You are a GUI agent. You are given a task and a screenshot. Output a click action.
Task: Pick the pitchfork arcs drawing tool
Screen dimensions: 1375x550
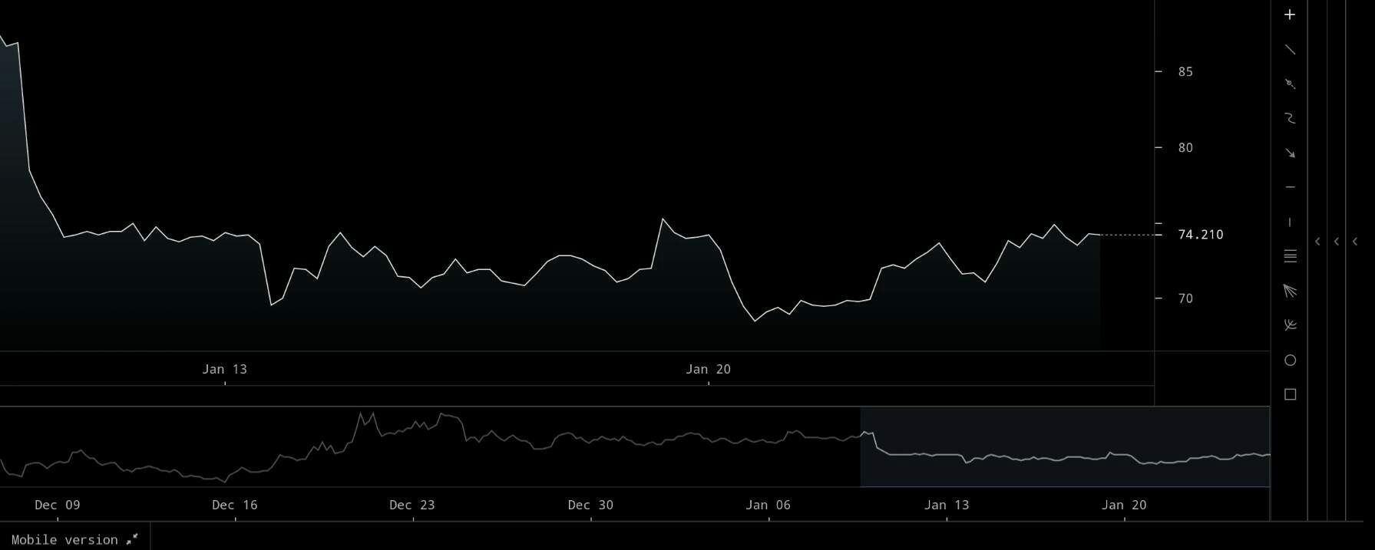[1290, 325]
